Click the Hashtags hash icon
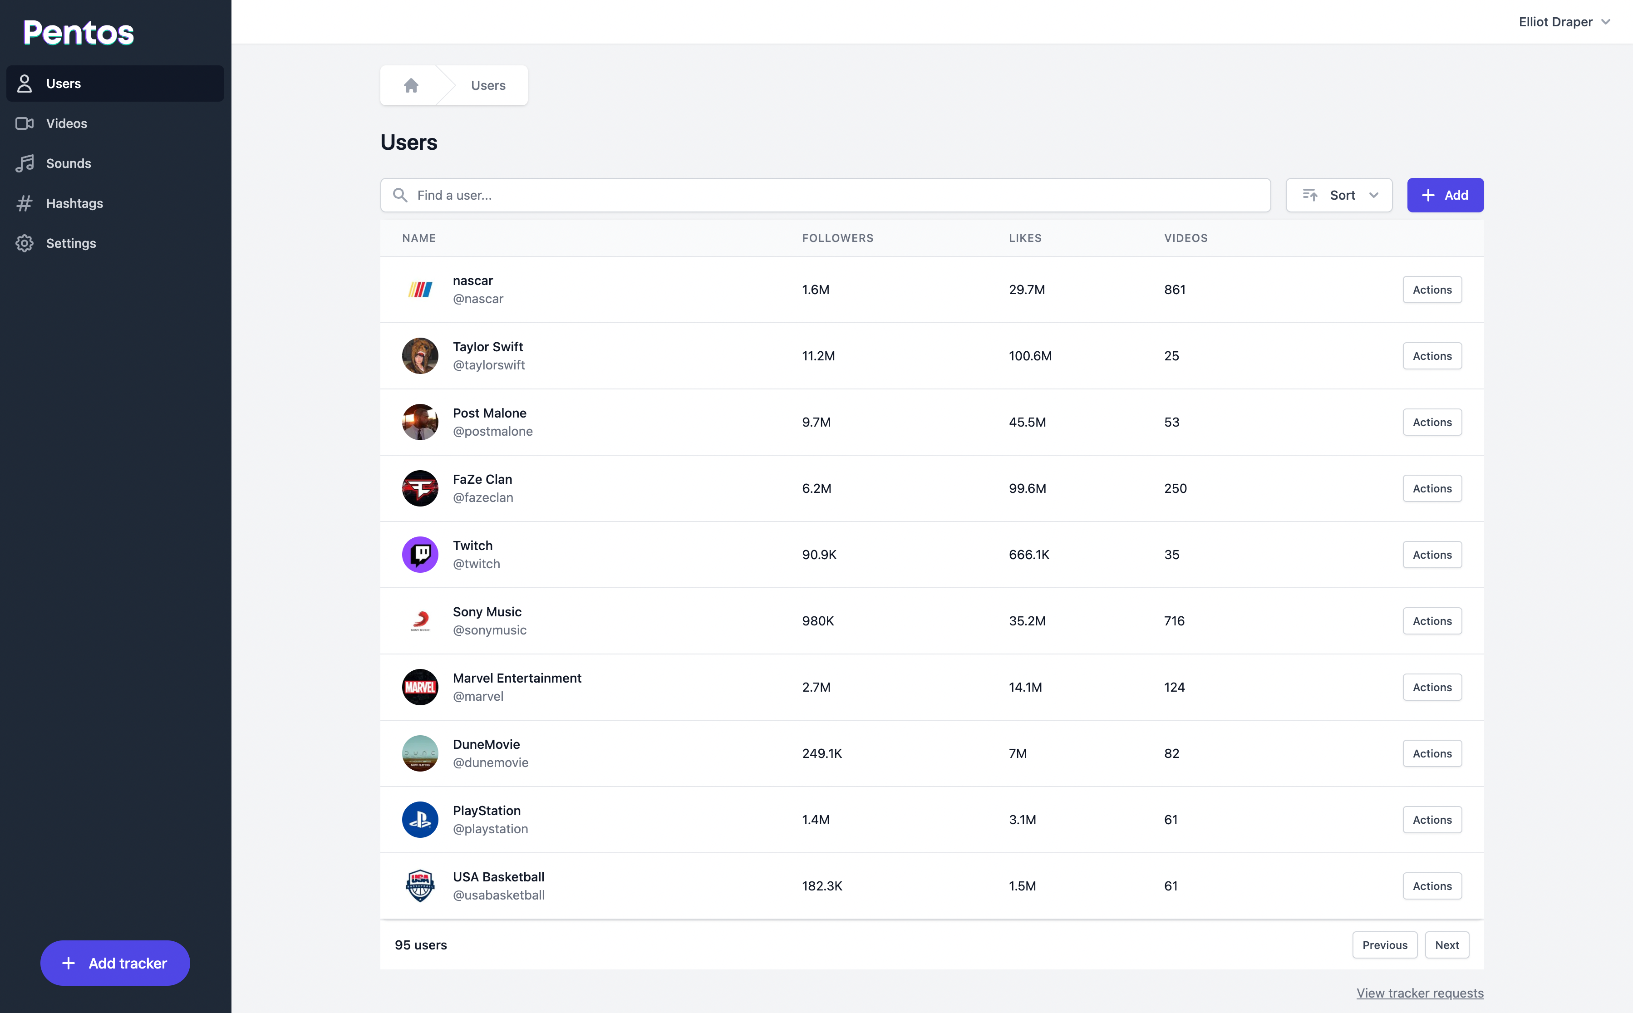This screenshot has width=1633, height=1013. (25, 203)
